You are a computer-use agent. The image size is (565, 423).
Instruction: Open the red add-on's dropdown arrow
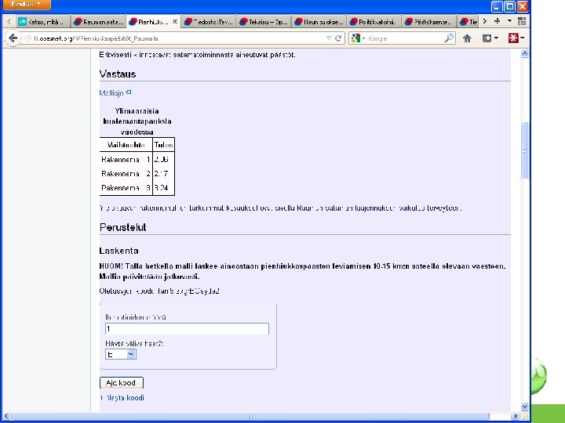522,38
